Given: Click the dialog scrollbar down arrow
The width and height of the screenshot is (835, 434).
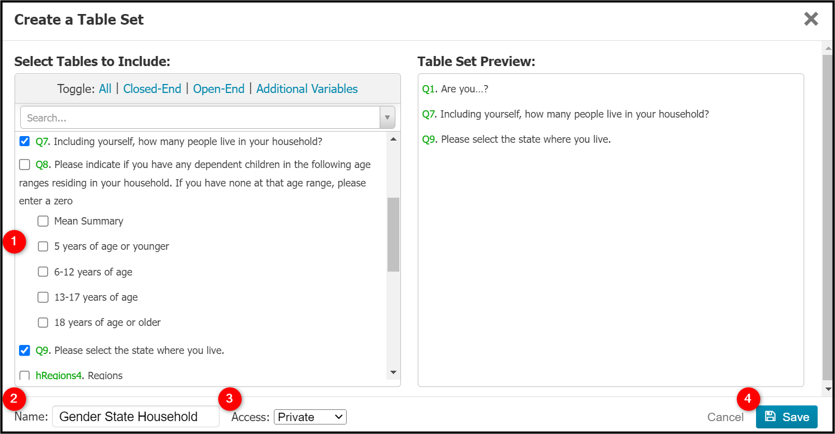Looking at the screenshot, I should tap(827, 388).
